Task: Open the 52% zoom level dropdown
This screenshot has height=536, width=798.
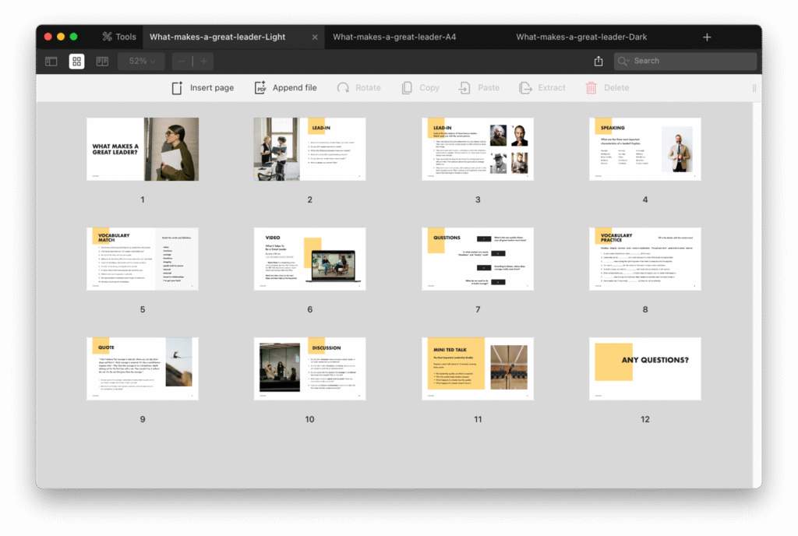Action: point(141,61)
